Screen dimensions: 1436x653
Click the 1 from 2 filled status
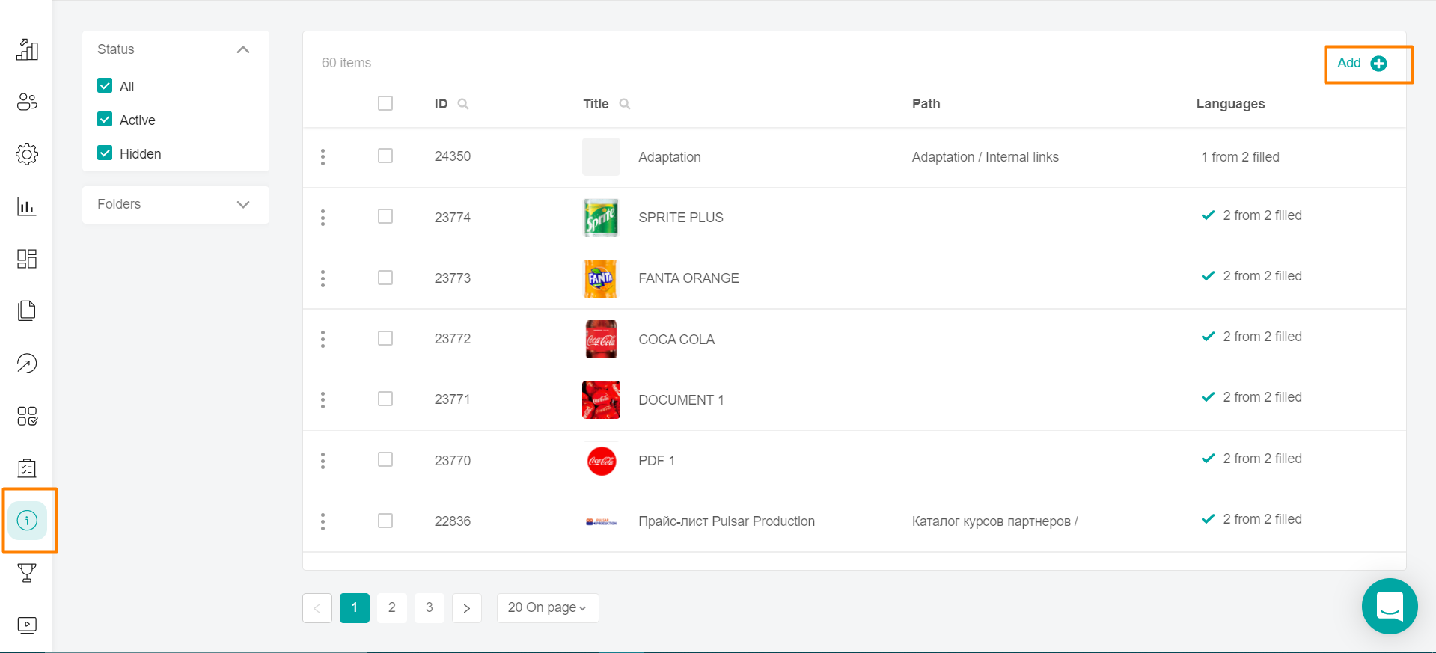point(1241,157)
